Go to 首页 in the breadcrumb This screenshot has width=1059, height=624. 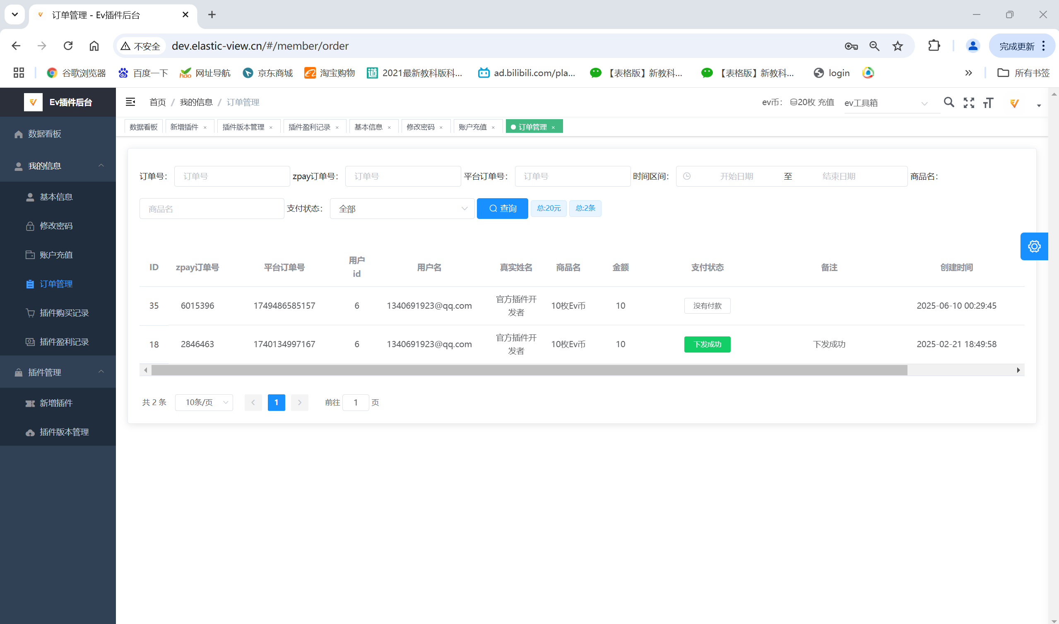[x=157, y=102]
